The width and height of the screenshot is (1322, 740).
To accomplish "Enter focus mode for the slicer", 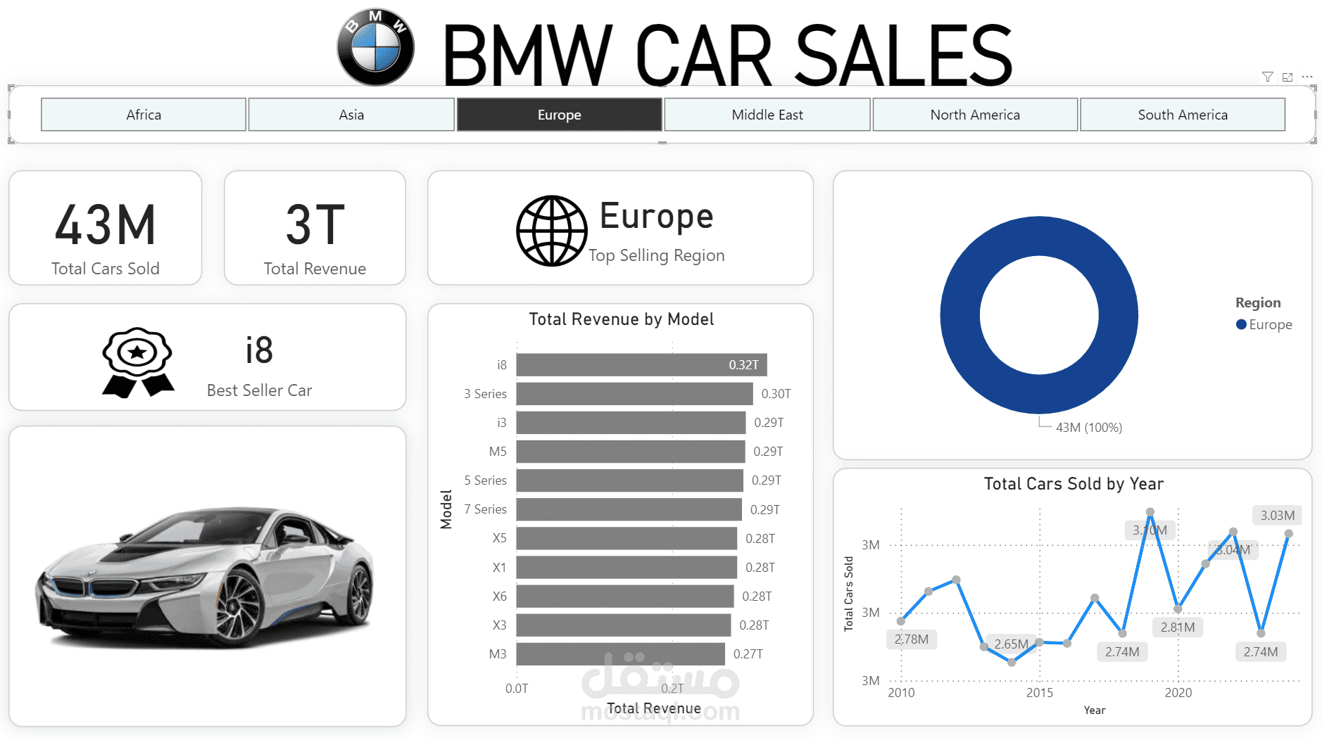I will (x=1287, y=77).
